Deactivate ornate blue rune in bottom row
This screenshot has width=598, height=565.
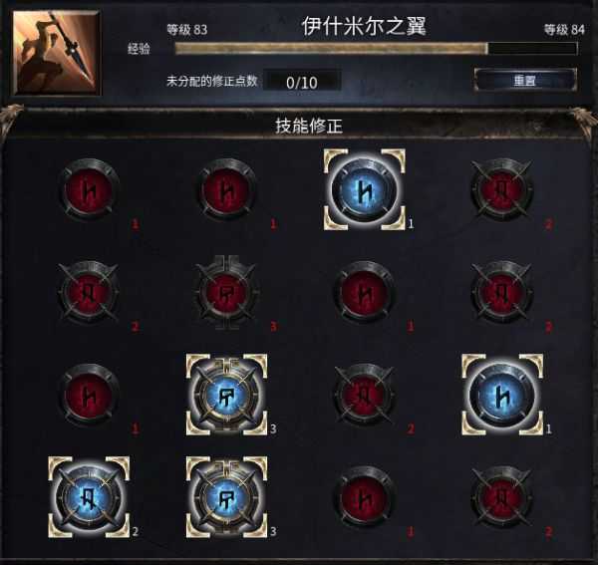(x=226, y=497)
